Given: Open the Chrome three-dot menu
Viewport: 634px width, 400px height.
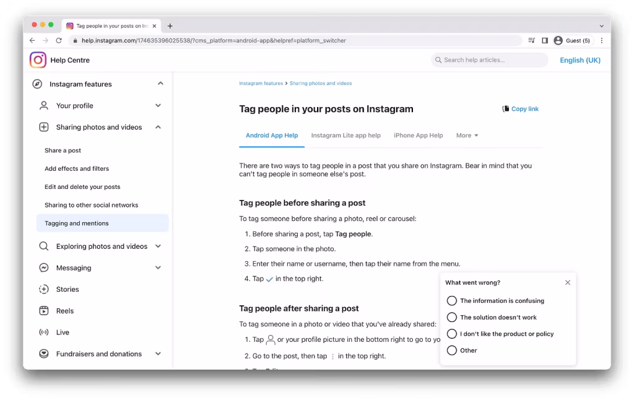Looking at the screenshot, I should [602, 40].
